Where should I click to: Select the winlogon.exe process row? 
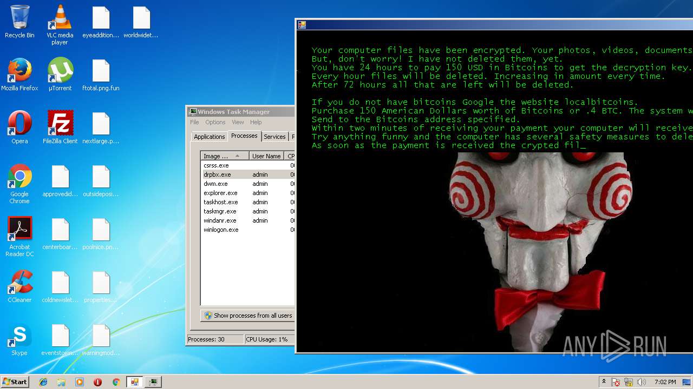(x=248, y=230)
